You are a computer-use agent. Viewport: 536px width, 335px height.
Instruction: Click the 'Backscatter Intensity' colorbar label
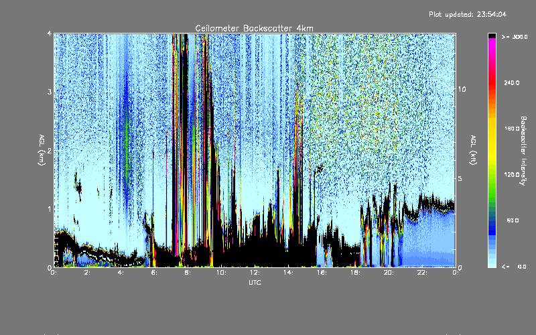[x=523, y=151]
